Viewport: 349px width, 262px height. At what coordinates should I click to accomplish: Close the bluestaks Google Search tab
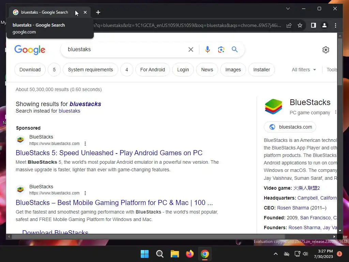pyautogui.click(x=85, y=12)
